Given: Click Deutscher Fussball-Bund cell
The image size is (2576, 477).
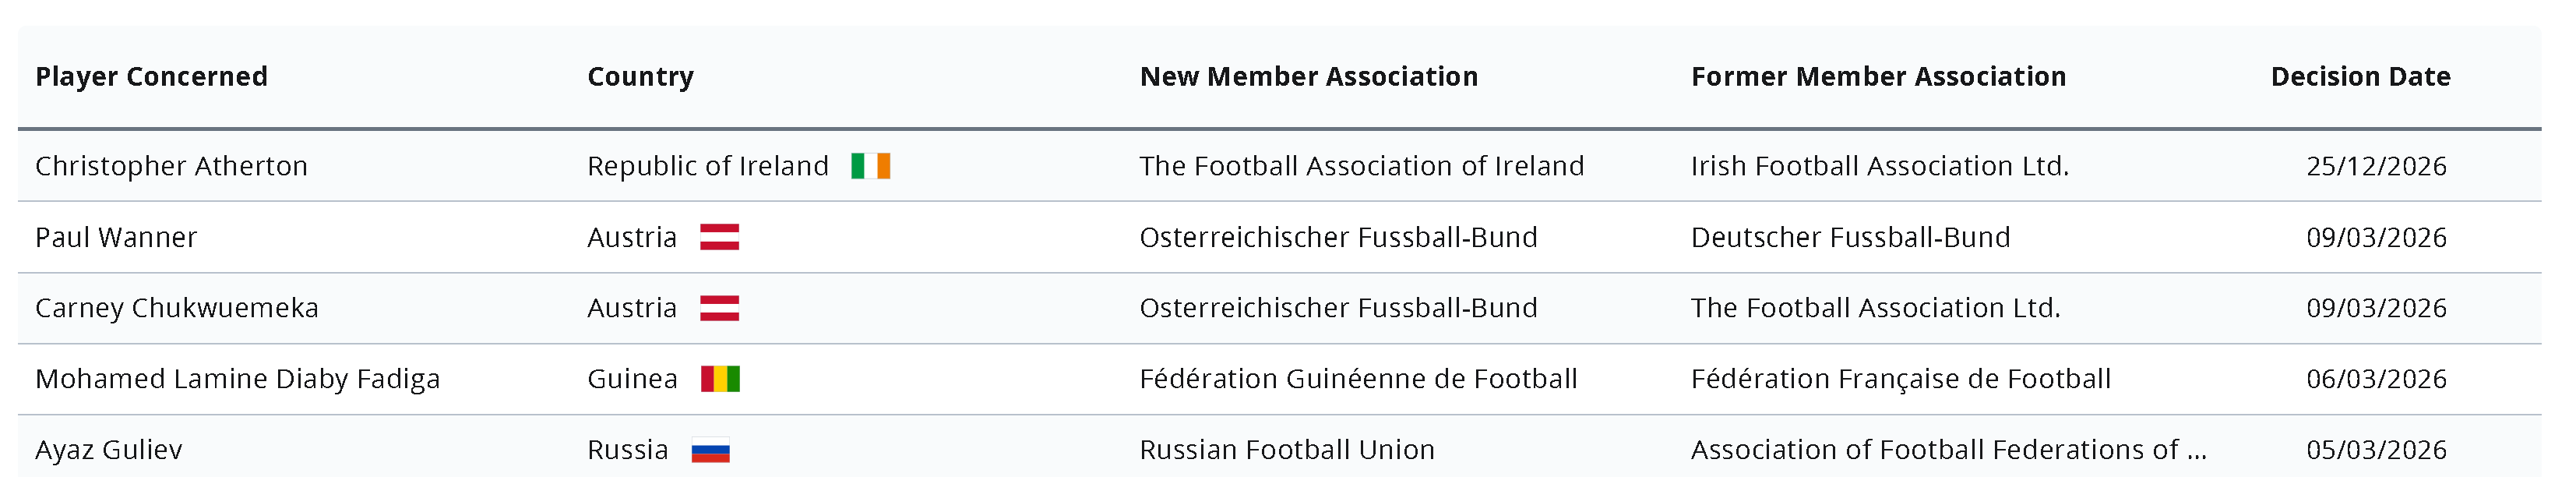Looking at the screenshot, I should tap(1850, 237).
